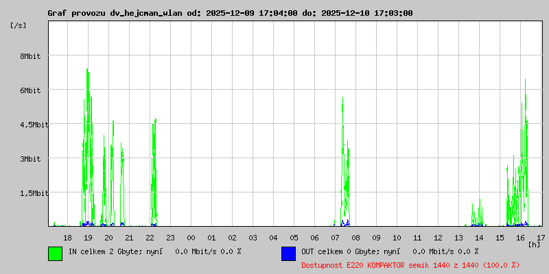Click the green IN legend swatch
The height and width of the screenshot is (274, 549).
click(56, 253)
